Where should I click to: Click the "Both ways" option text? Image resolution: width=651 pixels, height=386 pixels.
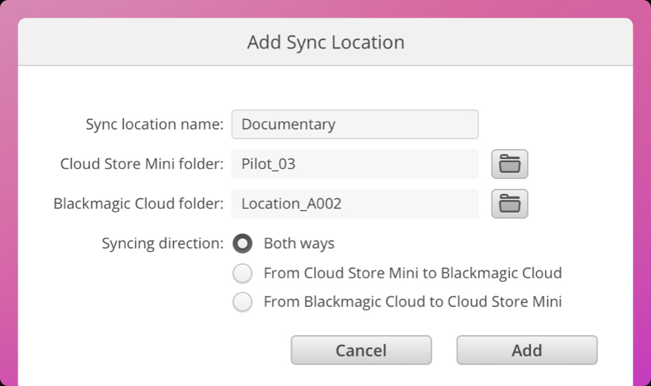tap(298, 244)
